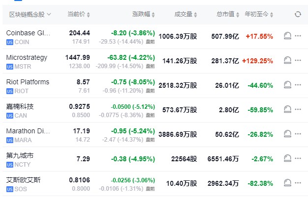Click year-to-date +129.25%
This screenshot has height=199, width=308.
[257, 61]
